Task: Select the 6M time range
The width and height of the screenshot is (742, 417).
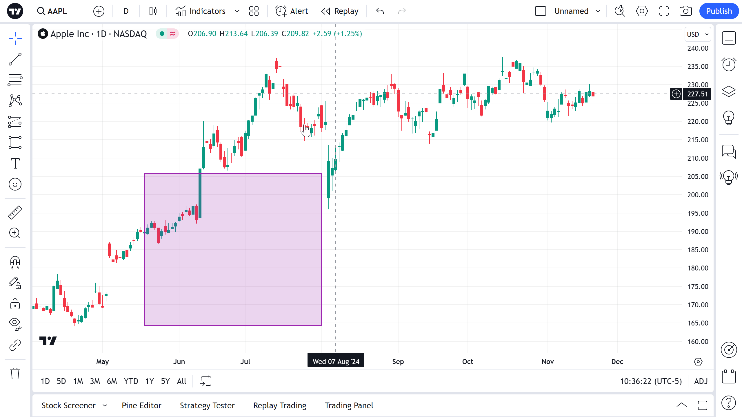Action: click(x=112, y=381)
